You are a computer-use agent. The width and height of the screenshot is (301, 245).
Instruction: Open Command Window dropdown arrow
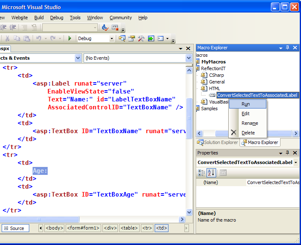pos(167,38)
